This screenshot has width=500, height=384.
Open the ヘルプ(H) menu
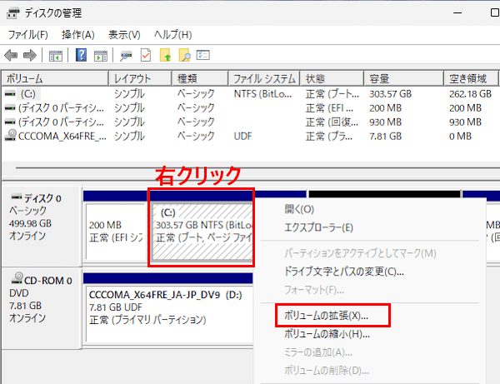coord(172,34)
